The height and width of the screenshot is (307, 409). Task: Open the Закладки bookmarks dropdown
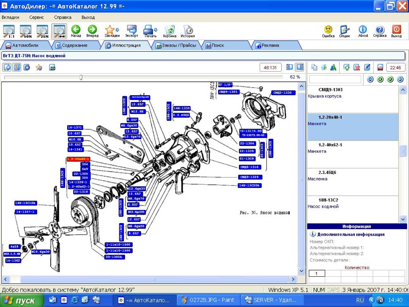point(112,31)
